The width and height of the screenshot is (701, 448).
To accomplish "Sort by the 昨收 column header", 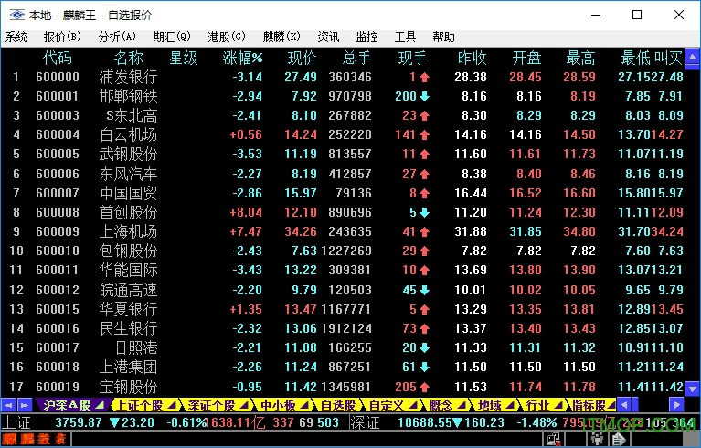I will click(473, 58).
